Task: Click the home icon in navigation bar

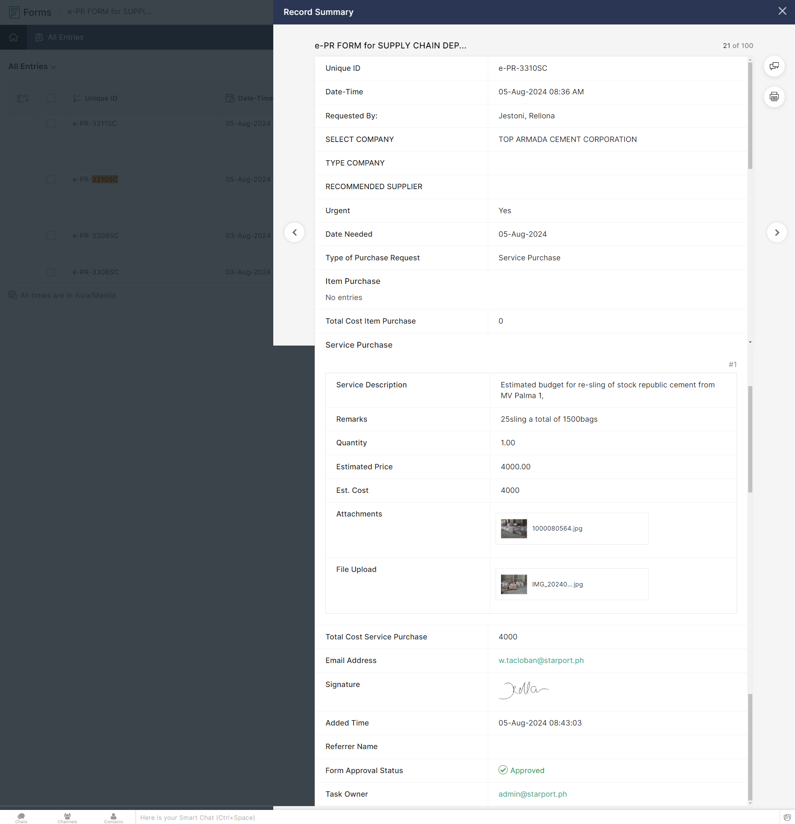Action: (14, 37)
